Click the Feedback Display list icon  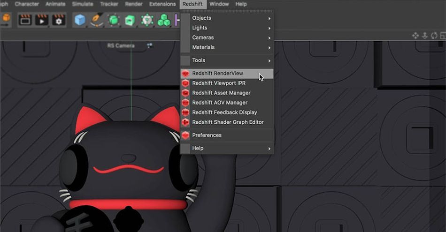coord(185,112)
